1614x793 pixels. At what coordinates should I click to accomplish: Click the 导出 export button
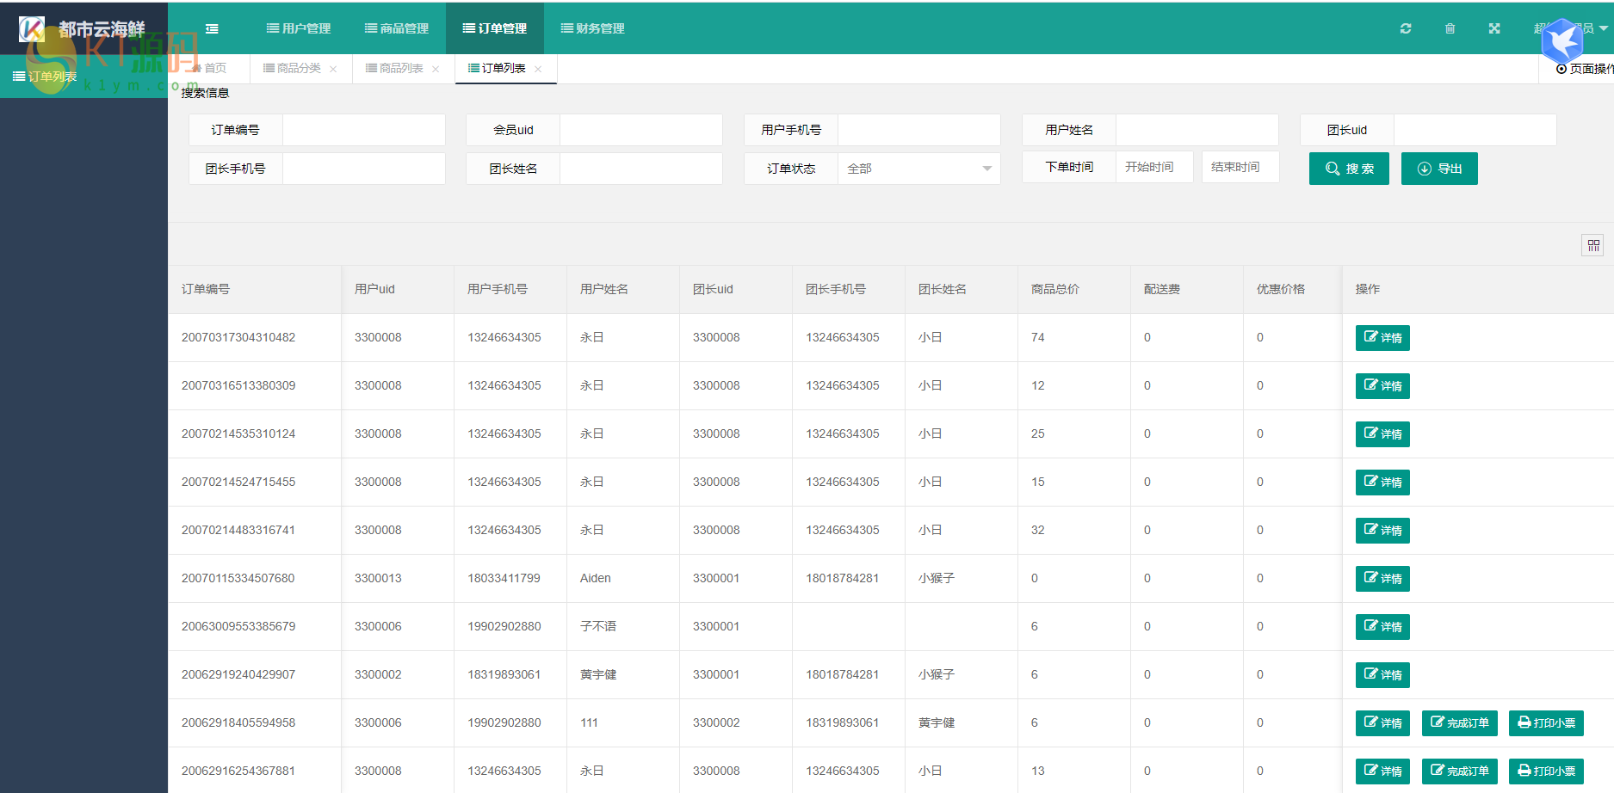pyautogui.click(x=1439, y=169)
